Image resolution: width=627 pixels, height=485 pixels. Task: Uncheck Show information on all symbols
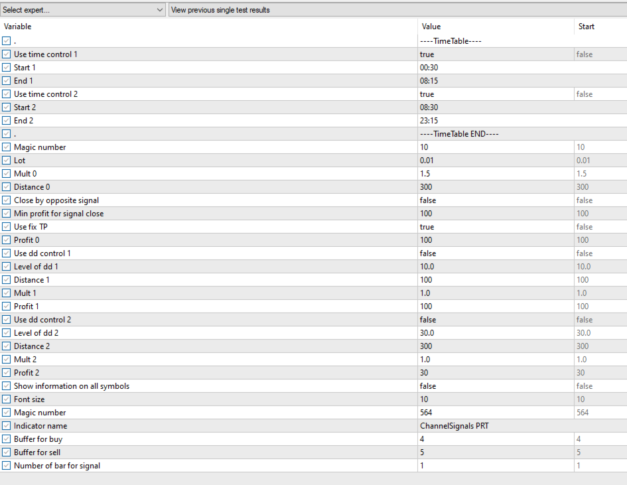(x=7, y=386)
